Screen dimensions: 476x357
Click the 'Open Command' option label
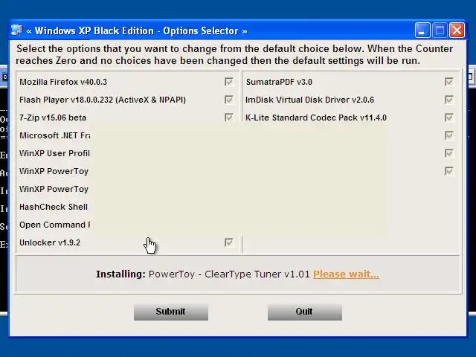tap(55, 225)
